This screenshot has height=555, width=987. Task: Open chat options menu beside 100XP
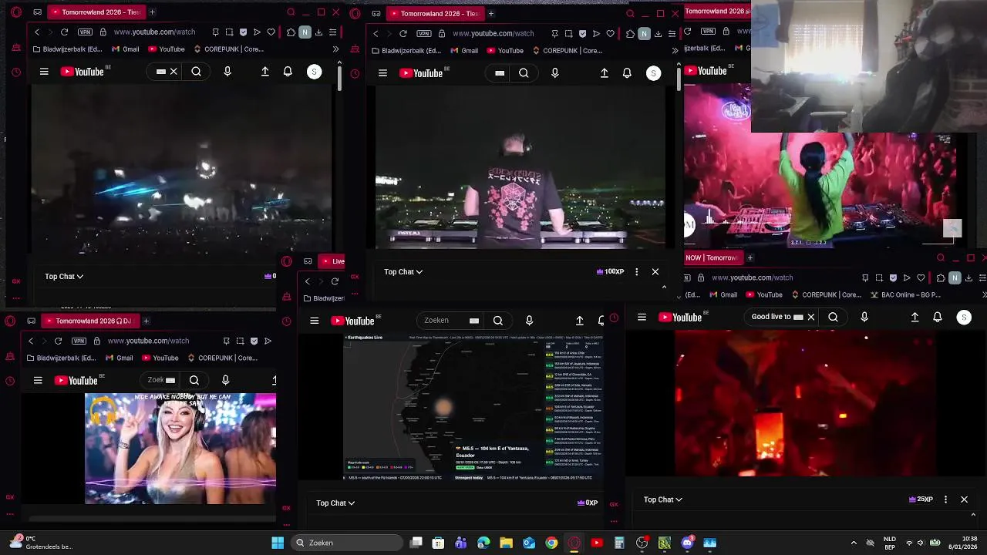(636, 271)
